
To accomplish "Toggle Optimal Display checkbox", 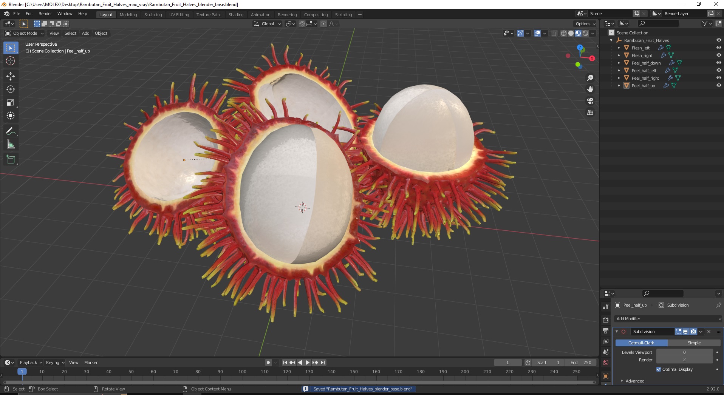I will click(x=659, y=369).
